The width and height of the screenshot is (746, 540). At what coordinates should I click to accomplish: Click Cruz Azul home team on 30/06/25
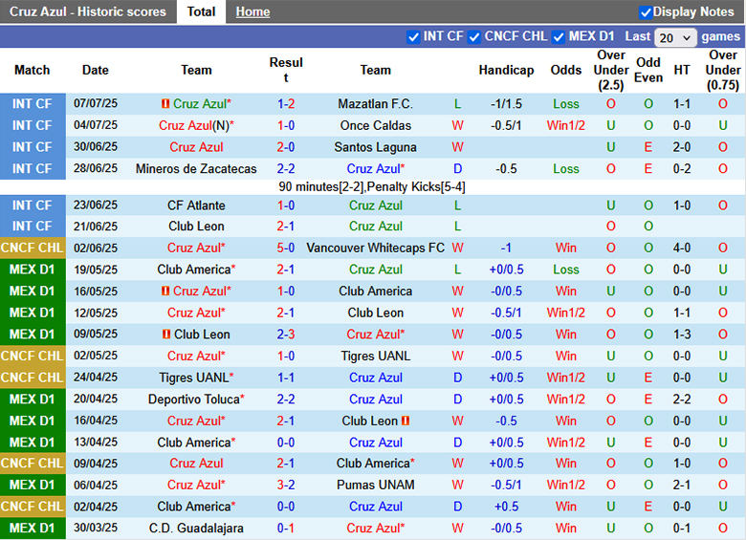click(x=196, y=147)
